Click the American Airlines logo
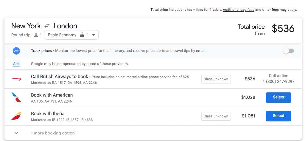The width and height of the screenshot is (305, 141). (x=16, y=97)
